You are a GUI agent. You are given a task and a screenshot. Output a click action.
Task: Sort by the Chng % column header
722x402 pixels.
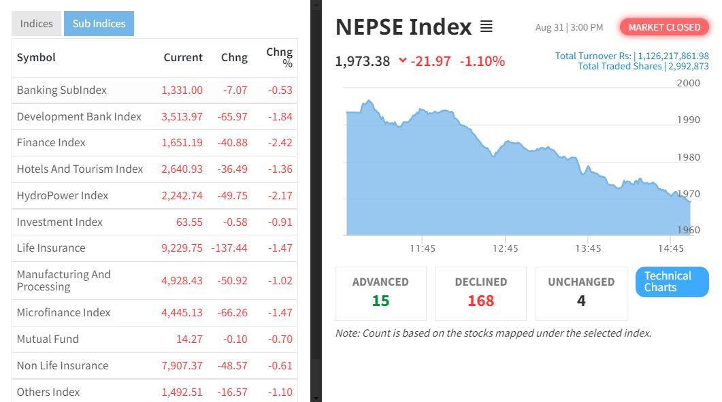279,58
